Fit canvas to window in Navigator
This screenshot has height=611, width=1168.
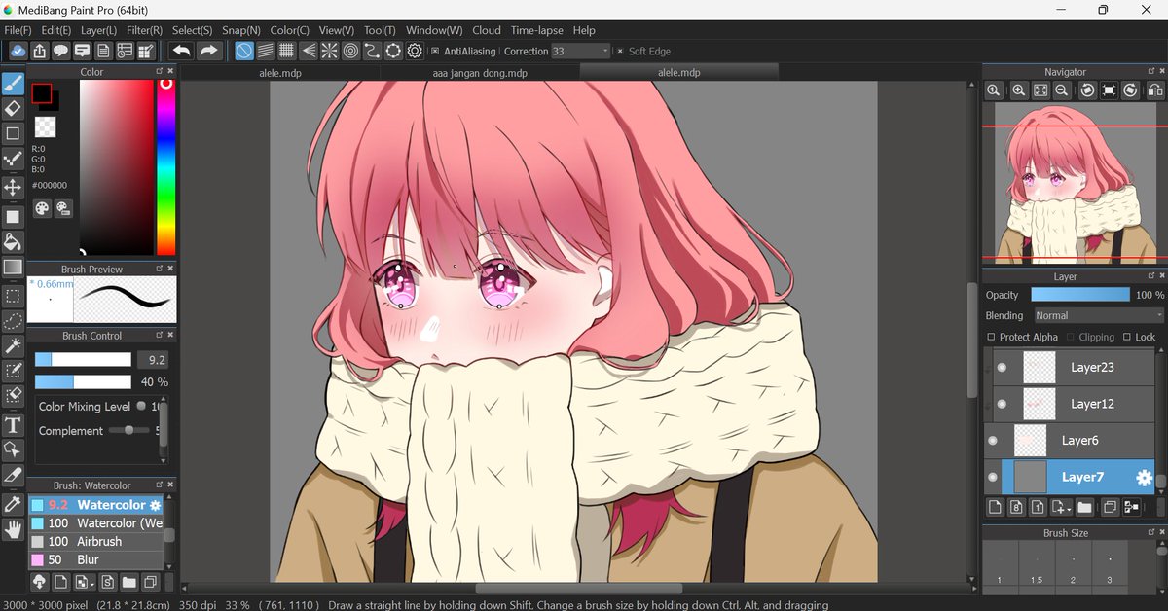point(1040,90)
